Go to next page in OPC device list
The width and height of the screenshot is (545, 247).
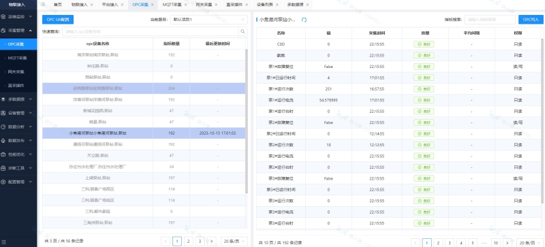click(x=212, y=241)
